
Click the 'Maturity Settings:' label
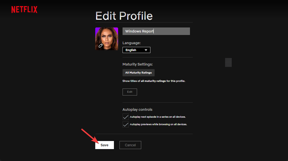[138, 64]
